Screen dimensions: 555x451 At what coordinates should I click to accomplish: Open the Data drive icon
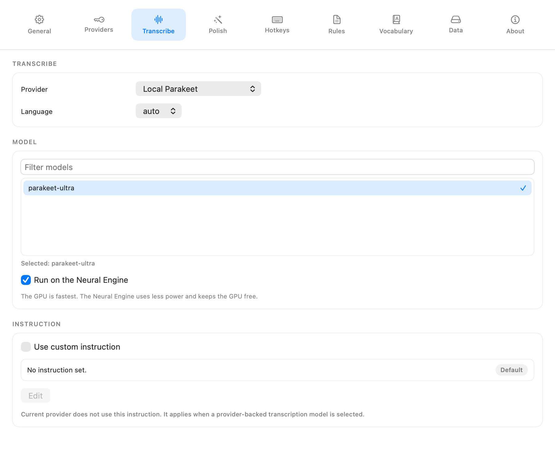(456, 20)
